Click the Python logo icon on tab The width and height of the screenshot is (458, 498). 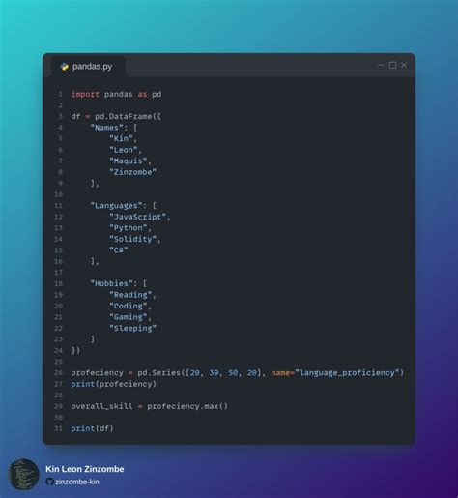point(65,67)
